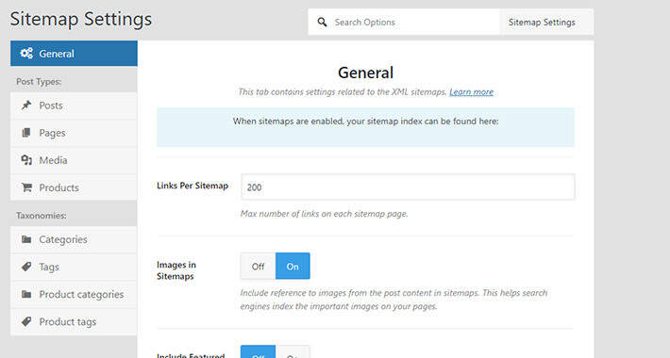
Task: Switch to the Tags taxonomy tab
Action: point(74,267)
